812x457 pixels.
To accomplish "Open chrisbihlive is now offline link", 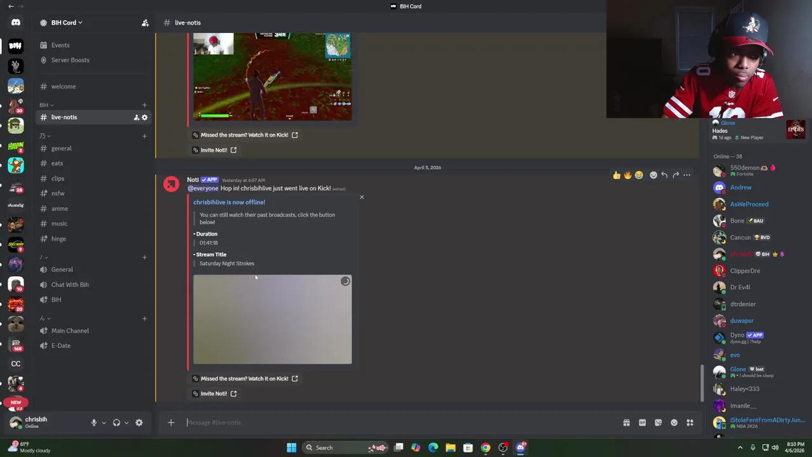I will click(229, 202).
